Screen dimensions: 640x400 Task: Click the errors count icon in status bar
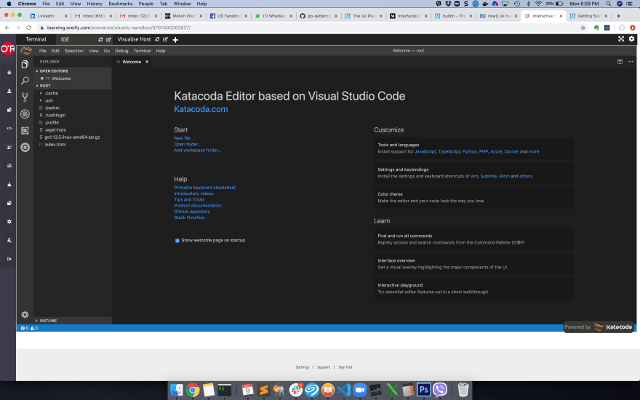25,328
